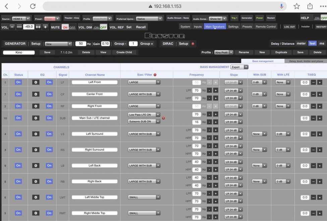Increase TiltEQ for Left Front

tap(320, 82)
